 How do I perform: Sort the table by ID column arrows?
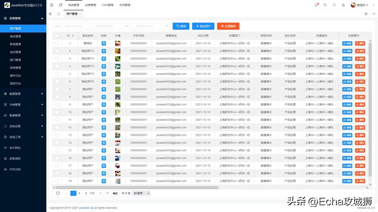tap(73, 35)
